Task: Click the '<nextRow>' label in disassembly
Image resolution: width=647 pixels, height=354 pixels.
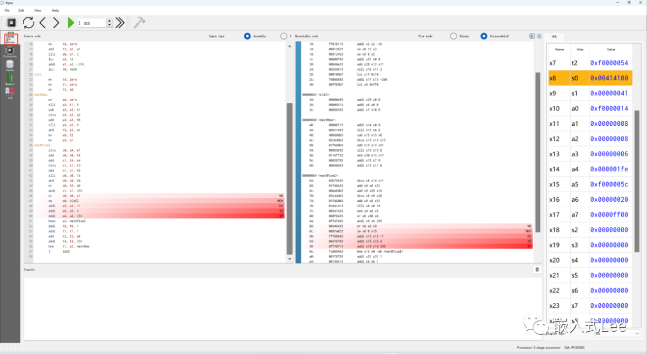Action: click(327, 120)
